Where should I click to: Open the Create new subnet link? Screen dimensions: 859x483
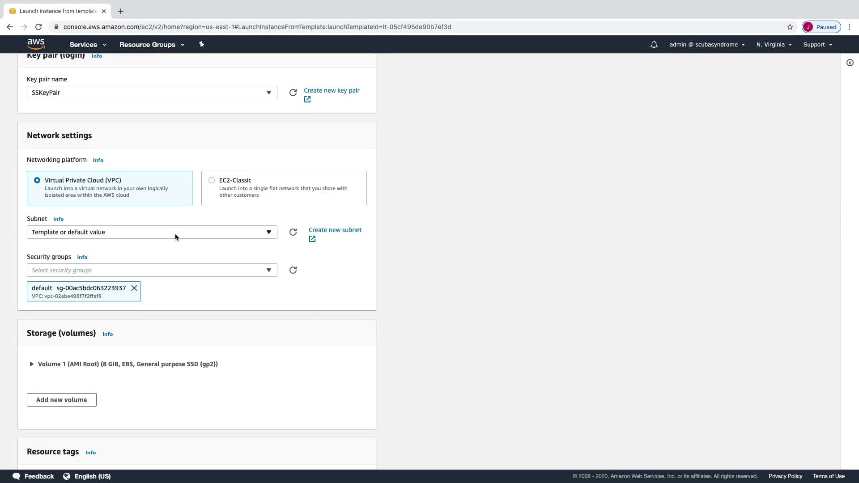335,230
